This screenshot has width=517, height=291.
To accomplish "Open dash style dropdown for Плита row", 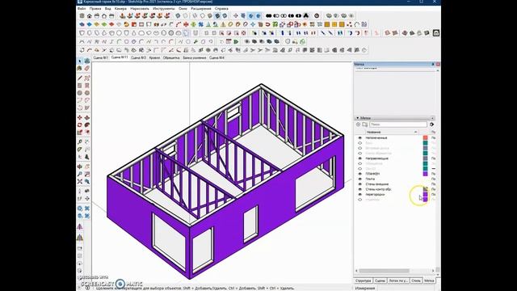I will 434,179.
